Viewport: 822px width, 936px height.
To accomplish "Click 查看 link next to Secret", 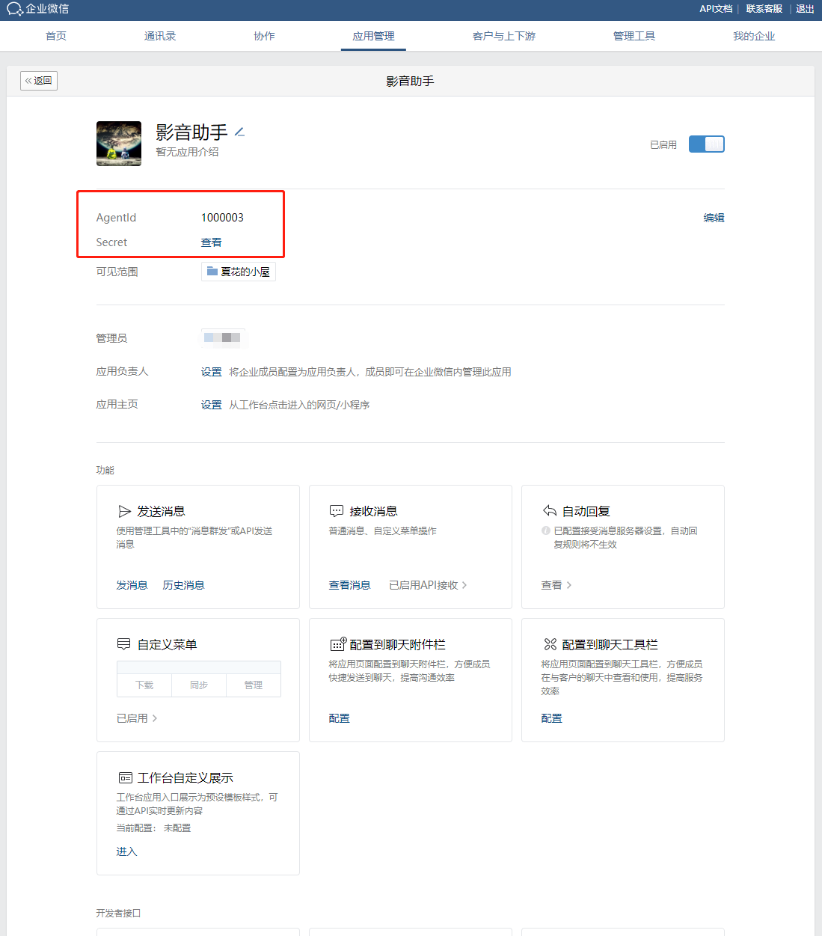I will 211,242.
